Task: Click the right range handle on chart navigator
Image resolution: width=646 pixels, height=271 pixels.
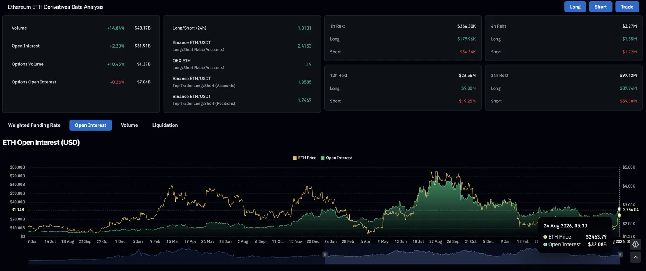Action: coord(620,255)
